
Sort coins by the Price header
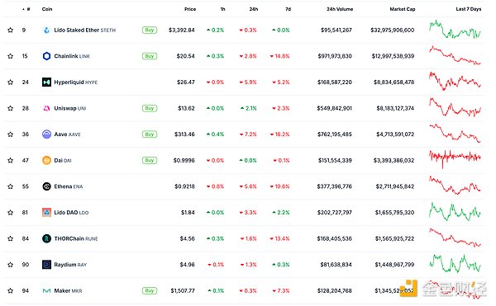pyautogui.click(x=190, y=9)
